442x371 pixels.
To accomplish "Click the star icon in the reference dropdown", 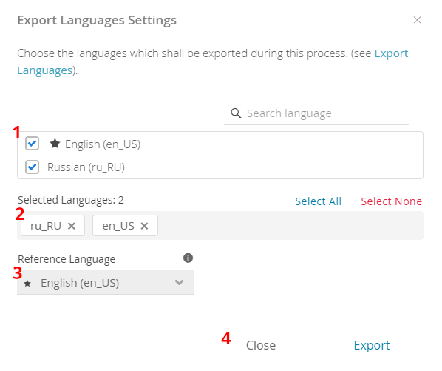I will tap(27, 283).
